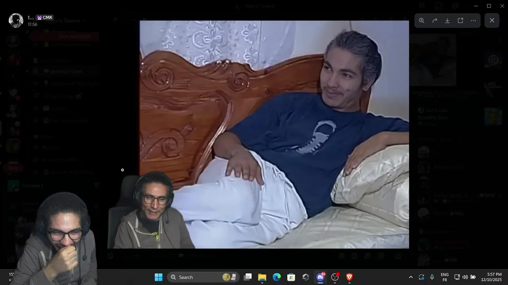Screen dimensions: 508x285
Task: Open Task View from the taskbar
Action: (x=248, y=277)
